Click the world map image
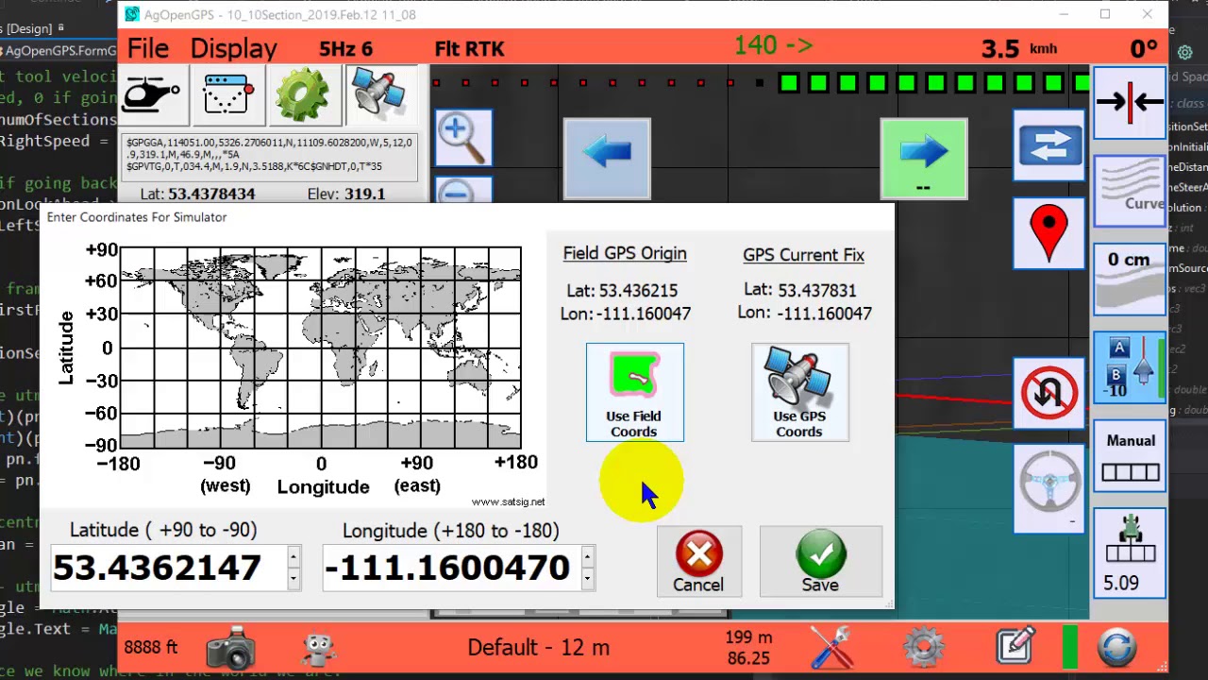Screen dimensions: 1208x680 tap(321, 348)
